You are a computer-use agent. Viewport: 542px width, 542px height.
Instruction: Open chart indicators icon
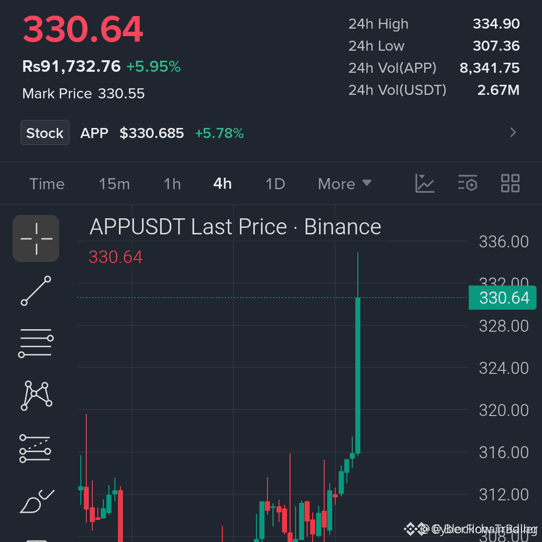[425, 183]
